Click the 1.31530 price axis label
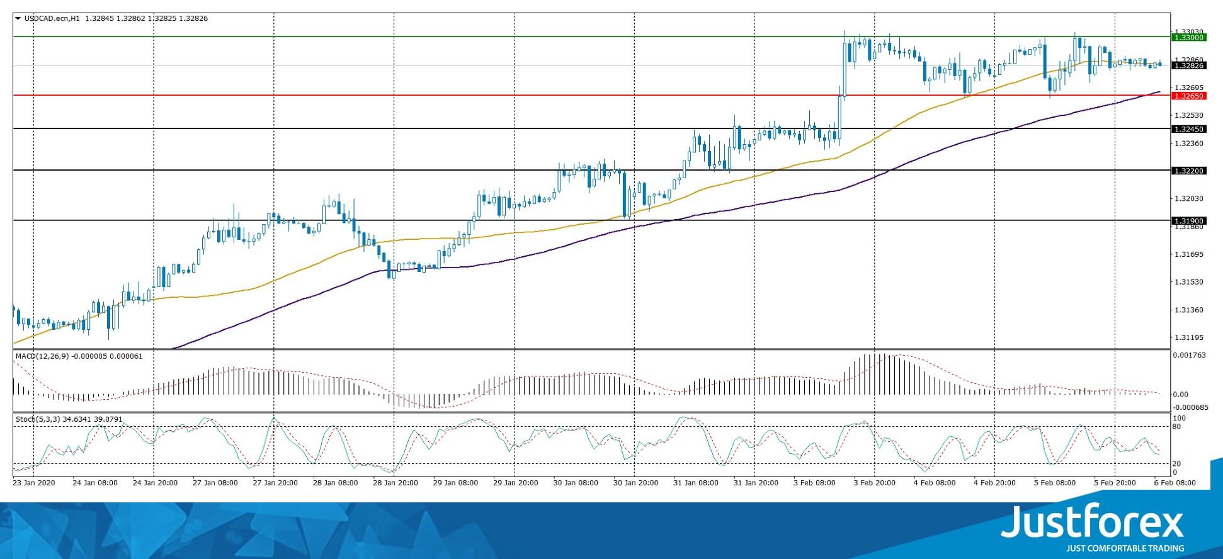Image resolution: width=1223 pixels, height=559 pixels. 1189,282
